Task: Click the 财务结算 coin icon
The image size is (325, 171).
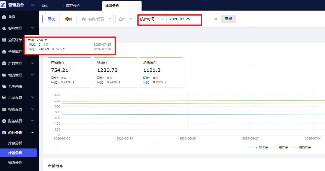Action: coord(4,121)
